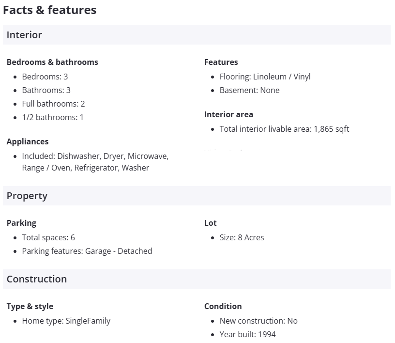The width and height of the screenshot is (395, 343).
Task: Click the Appliances subheading
Action: click(x=28, y=141)
